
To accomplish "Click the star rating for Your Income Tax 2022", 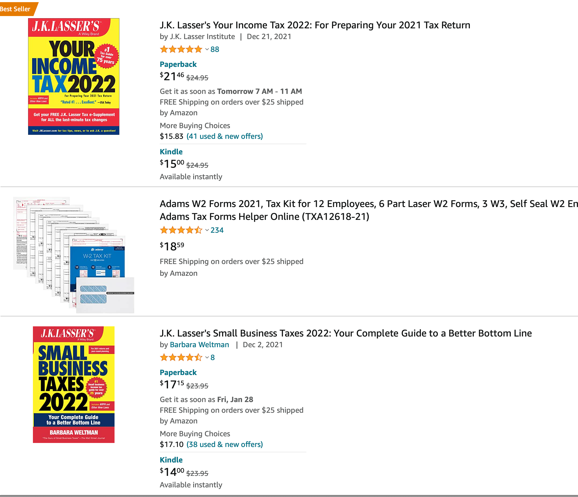I will [x=181, y=49].
